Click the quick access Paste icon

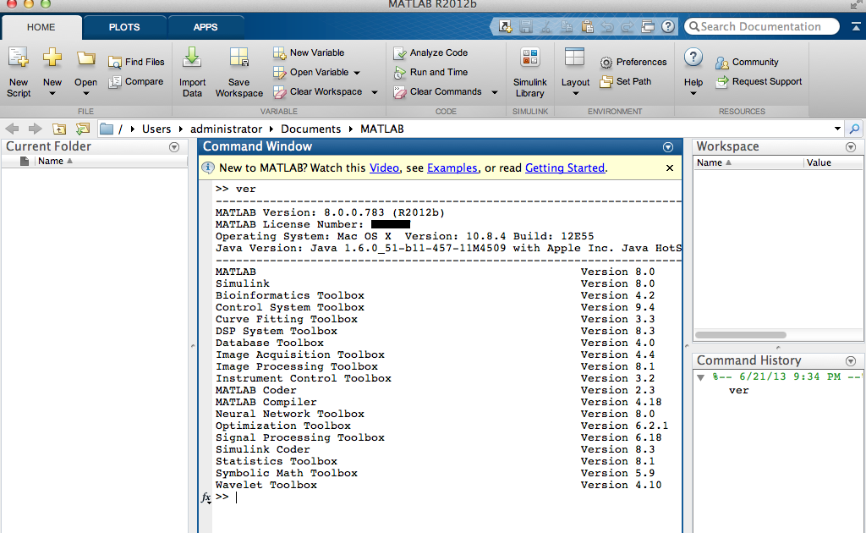[x=587, y=26]
